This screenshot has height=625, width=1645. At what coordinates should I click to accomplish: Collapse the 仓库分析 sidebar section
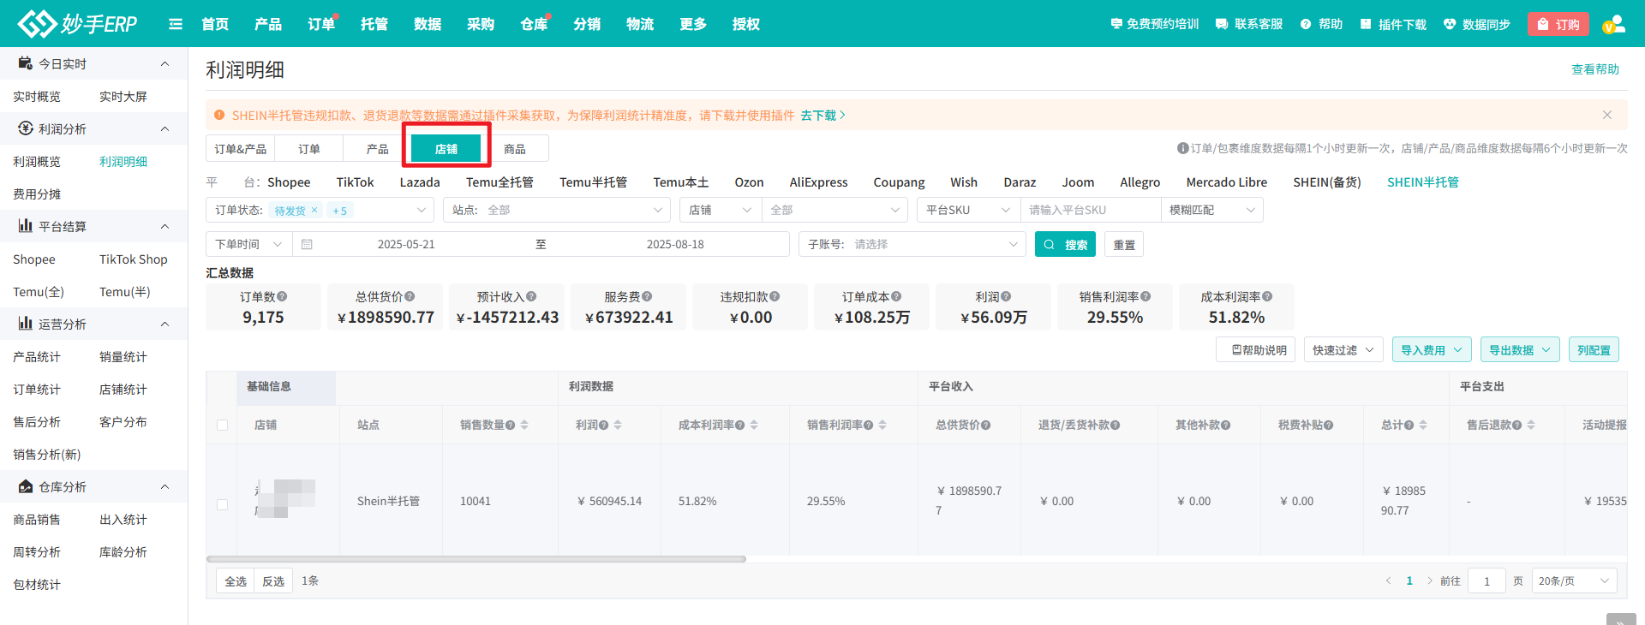pos(164,486)
